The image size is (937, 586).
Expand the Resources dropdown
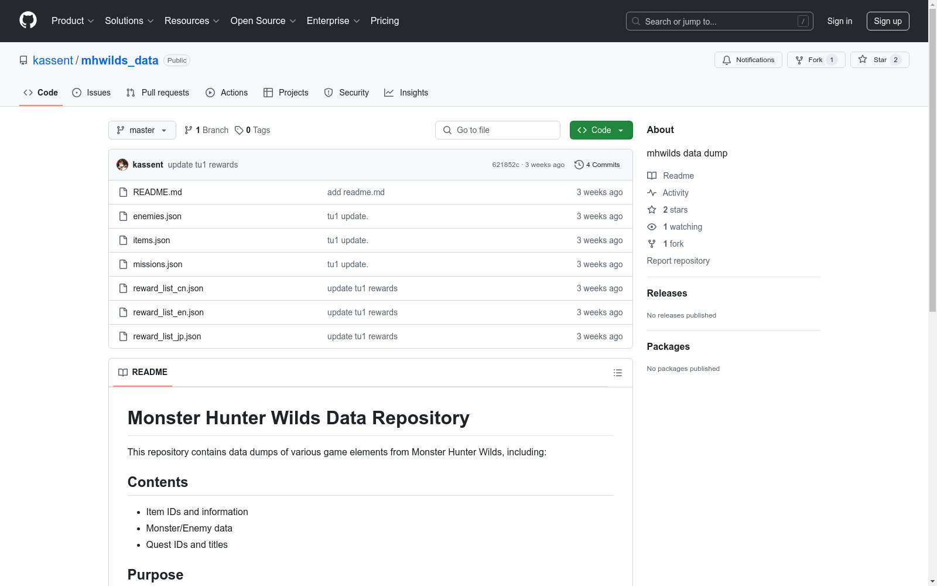[x=192, y=21]
